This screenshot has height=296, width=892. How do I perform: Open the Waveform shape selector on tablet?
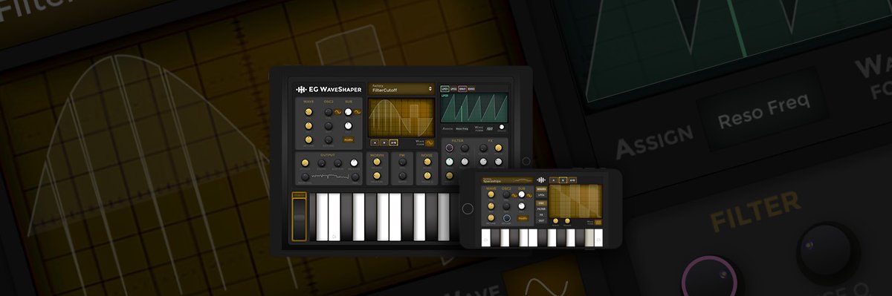click(429, 142)
